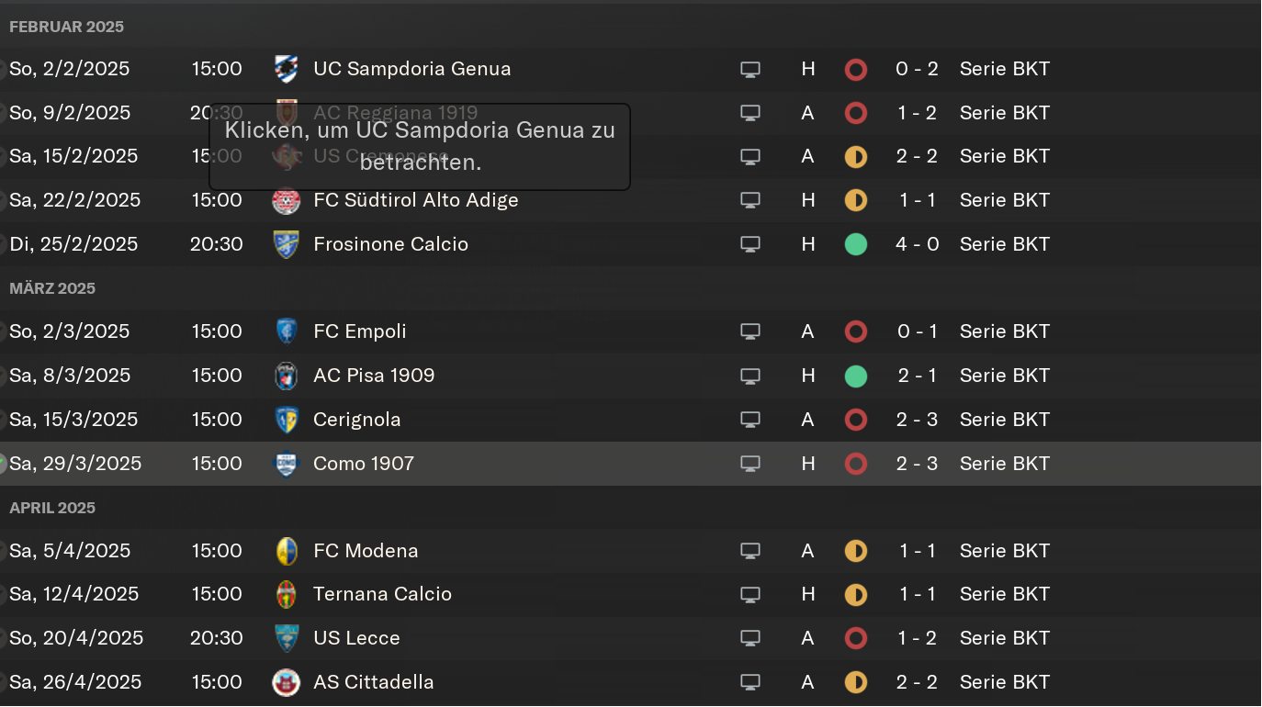Click the red loss indicator for FC Empoli
The width and height of the screenshot is (1262, 707).
click(x=856, y=331)
